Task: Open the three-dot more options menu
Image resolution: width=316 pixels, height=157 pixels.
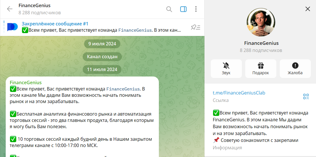Action: (x=196, y=9)
